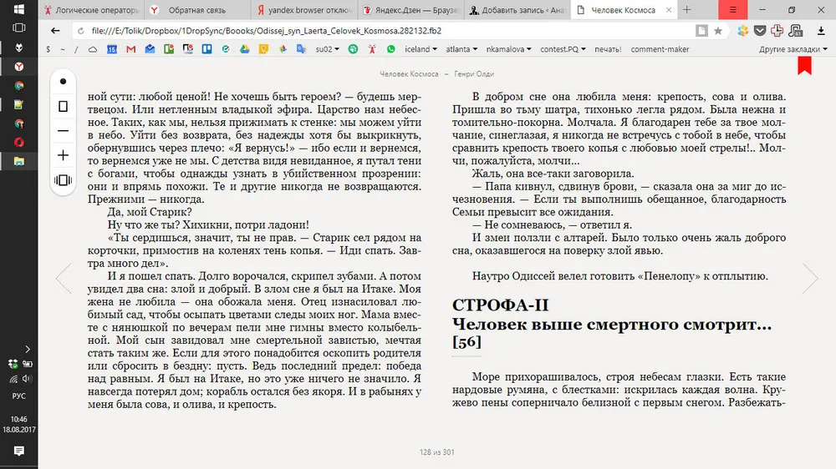Decrease font size with minus button
The image size is (836, 469).
63,131
